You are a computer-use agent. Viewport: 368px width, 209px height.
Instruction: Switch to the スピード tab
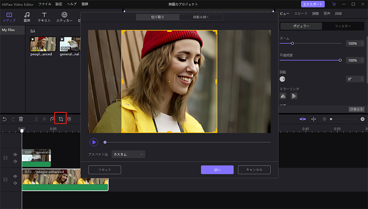click(301, 14)
